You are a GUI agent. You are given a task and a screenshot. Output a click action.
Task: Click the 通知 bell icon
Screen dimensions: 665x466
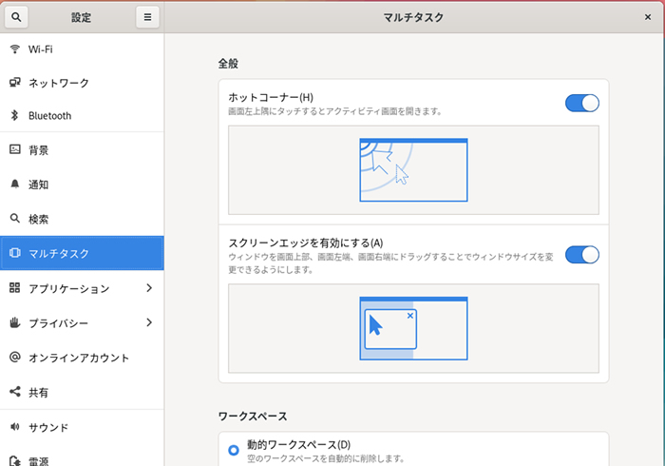tap(14, 184)
